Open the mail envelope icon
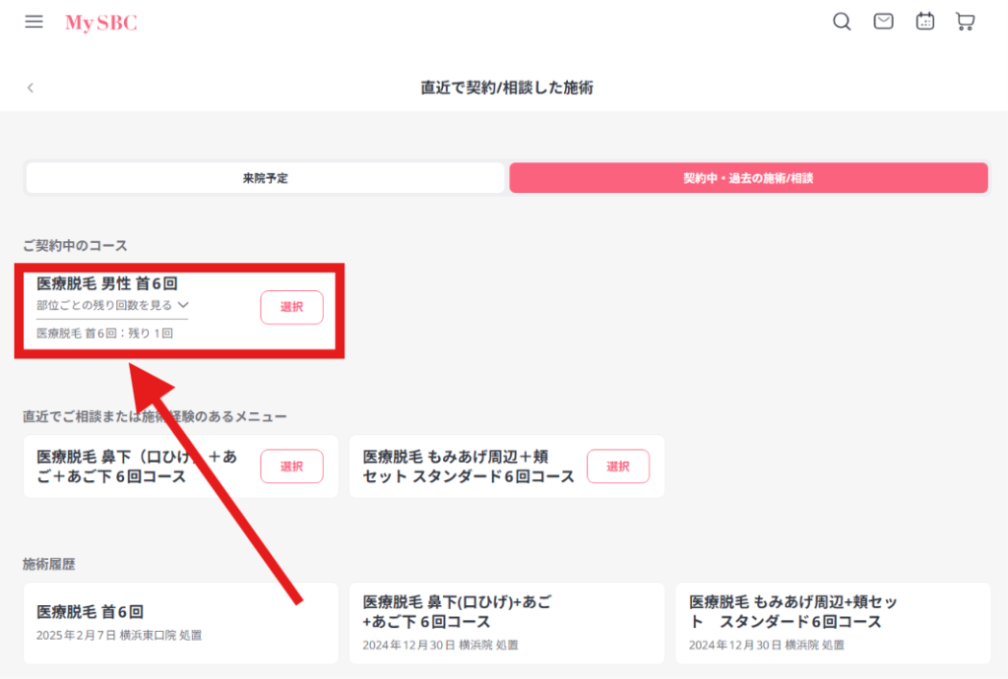 (x=883, y=22)
